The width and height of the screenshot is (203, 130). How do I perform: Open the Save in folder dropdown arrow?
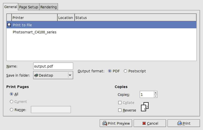click(70, 75)
